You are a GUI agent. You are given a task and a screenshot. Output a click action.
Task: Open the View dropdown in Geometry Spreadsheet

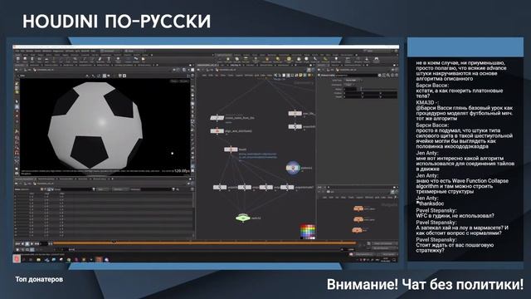point(103,189)
